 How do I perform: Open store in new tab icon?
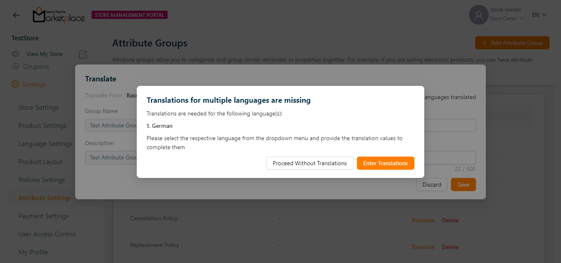click(x=83, y=54)
